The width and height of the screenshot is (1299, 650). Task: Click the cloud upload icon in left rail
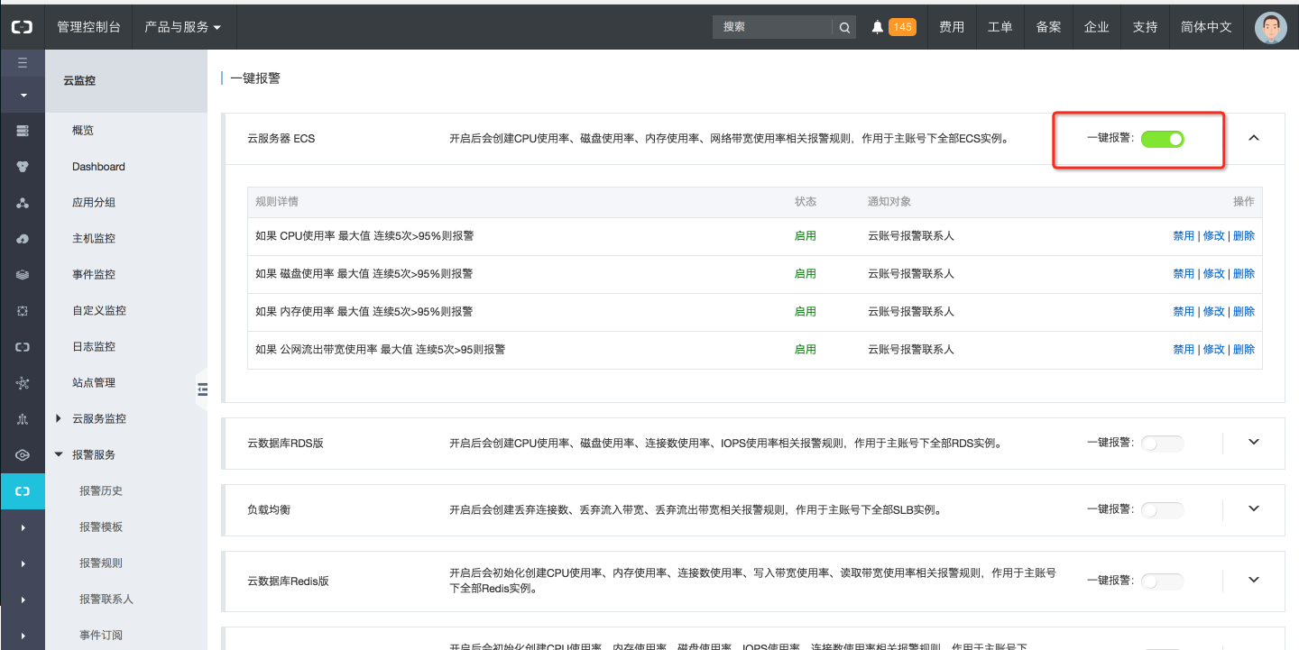pos(23,239)
